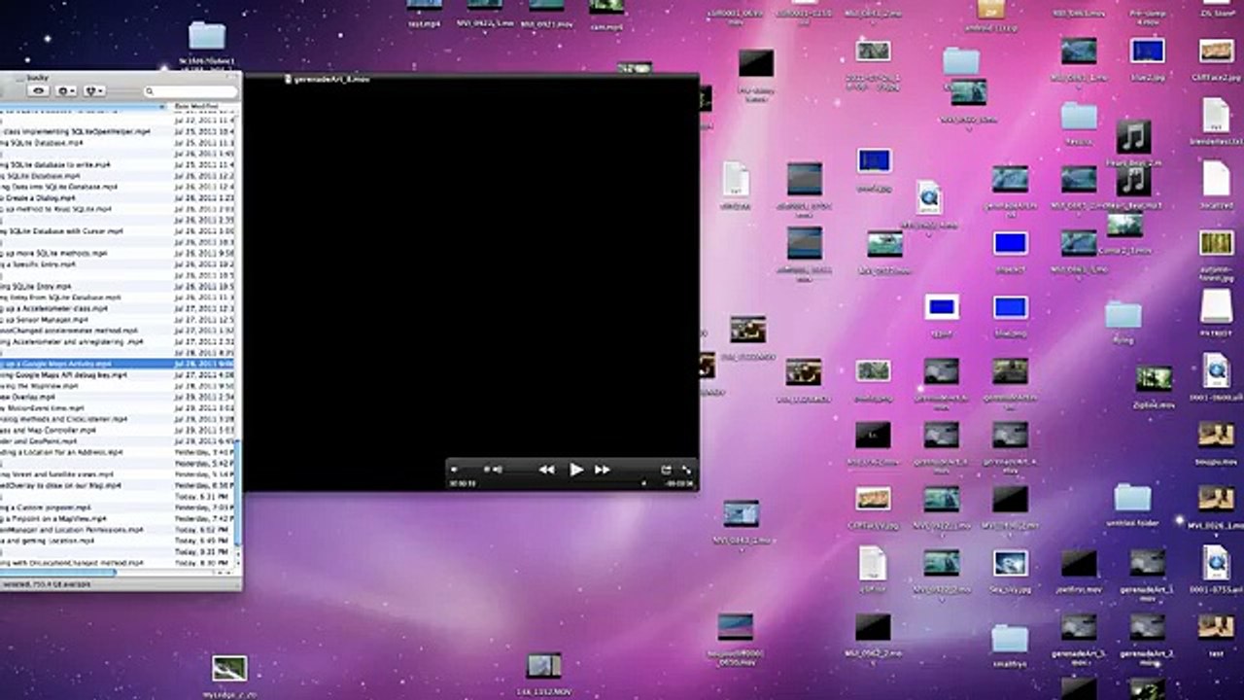This screenshot has width=1244, height=700.
Task: Select the blendertest.txt desktop file
Action: click(1217, 116)
